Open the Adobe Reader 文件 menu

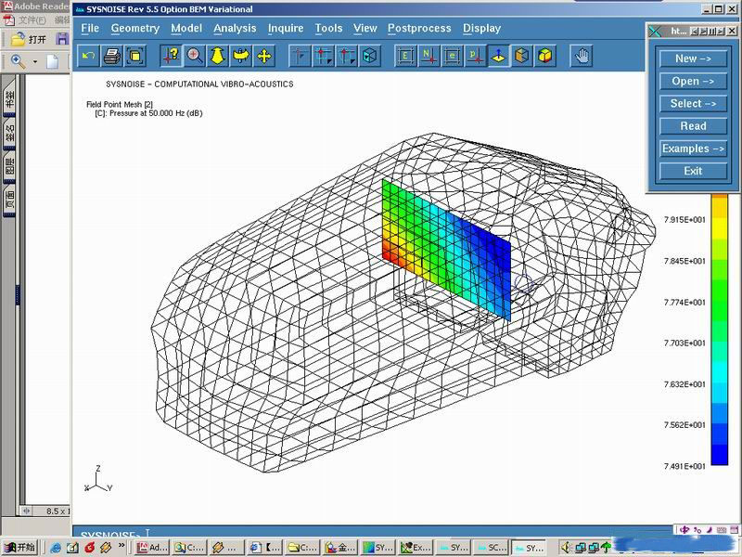pos(32,19)
